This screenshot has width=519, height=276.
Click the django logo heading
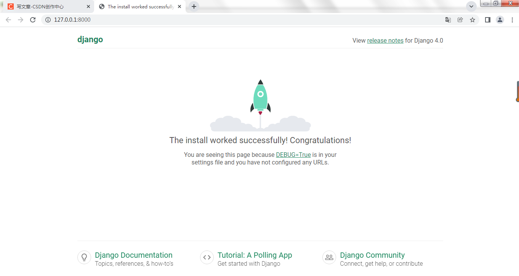90,40
